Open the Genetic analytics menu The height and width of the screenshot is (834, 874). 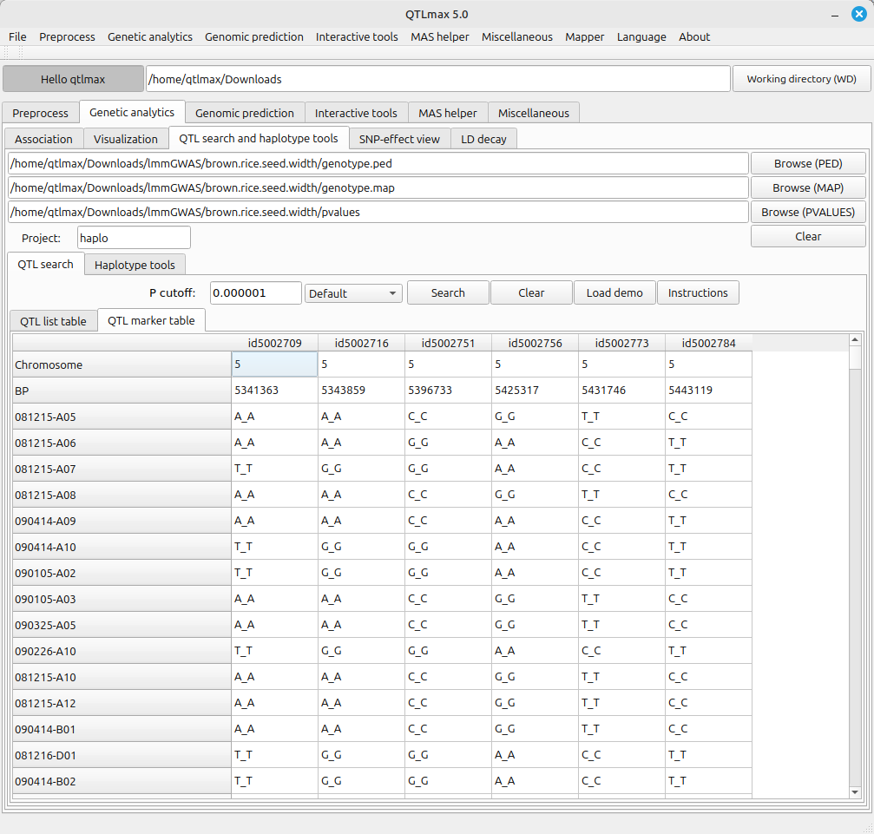149,36
